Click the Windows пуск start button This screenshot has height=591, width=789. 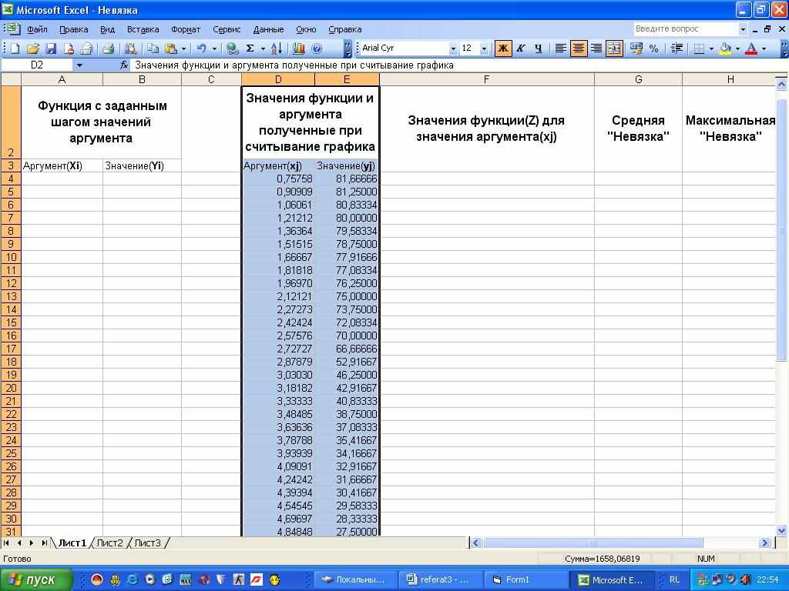click(x=36, y=579)
